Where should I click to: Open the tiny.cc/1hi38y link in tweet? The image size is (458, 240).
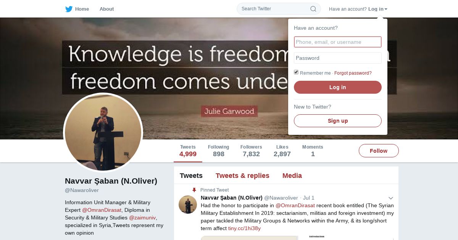click(x=244, y=228)
